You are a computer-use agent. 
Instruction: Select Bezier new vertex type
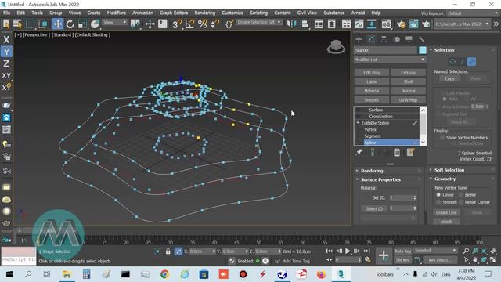coord(461,195)
